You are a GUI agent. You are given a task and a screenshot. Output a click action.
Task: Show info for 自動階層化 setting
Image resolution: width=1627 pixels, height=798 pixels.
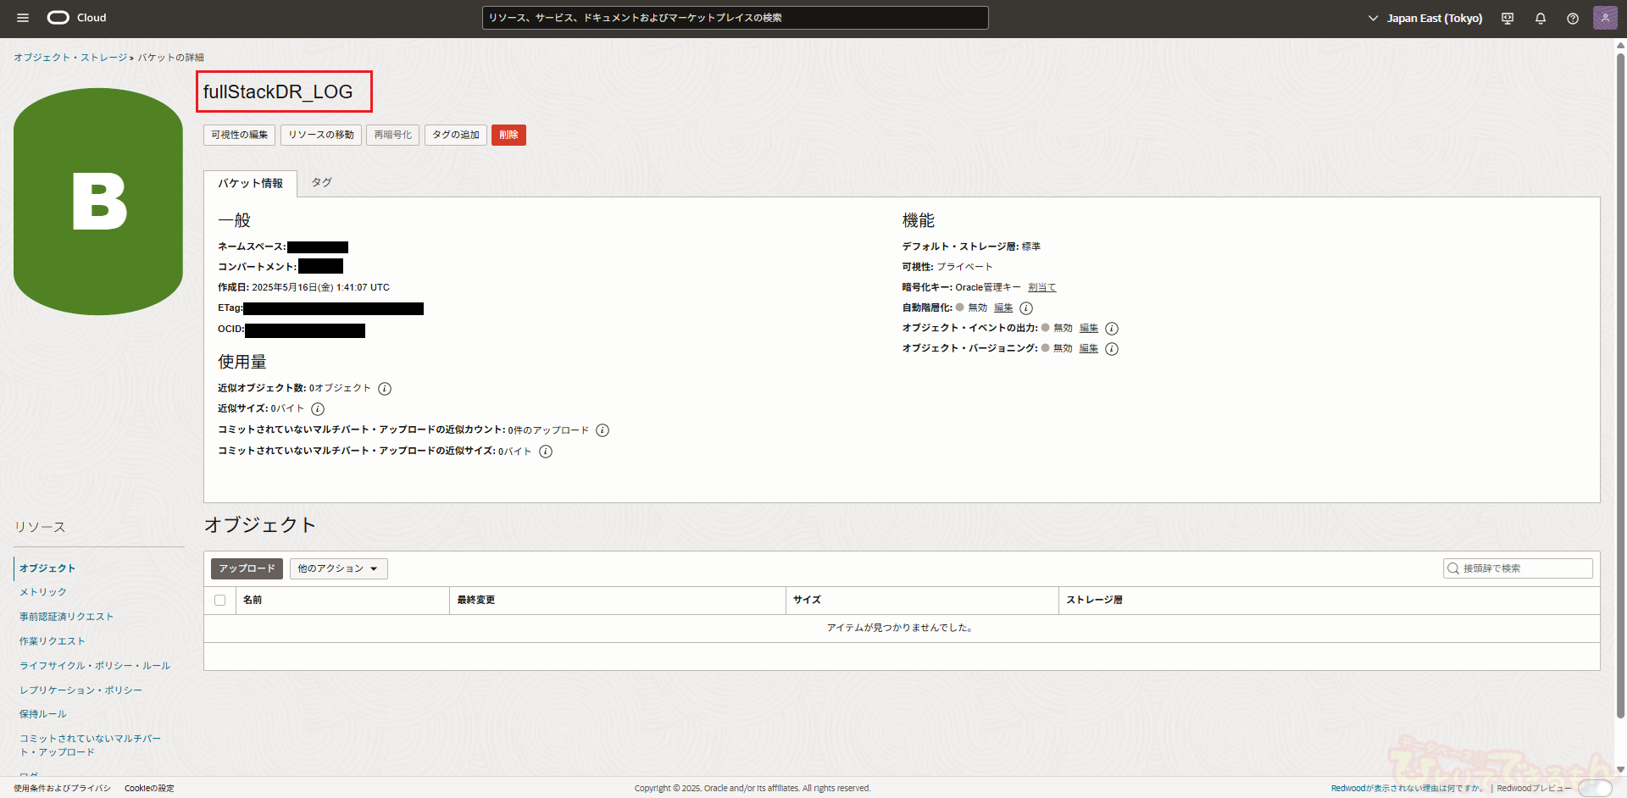click(1026, 308)
